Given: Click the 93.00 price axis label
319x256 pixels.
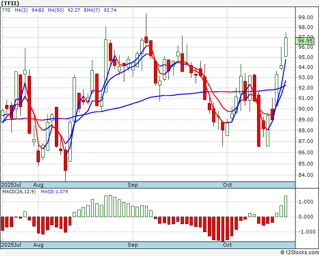Looking at the screenshot, I should coord(305,77).
